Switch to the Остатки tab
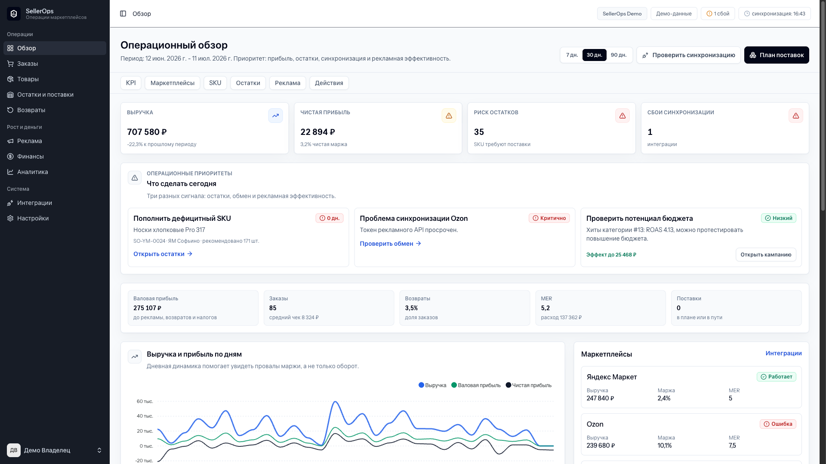The height and width of the screenshot is (464, 826). pos(248,83)
